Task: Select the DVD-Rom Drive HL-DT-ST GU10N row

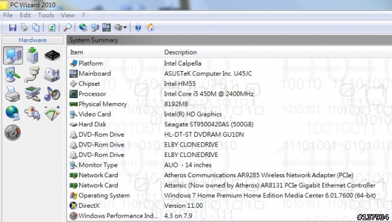Action: coord(230,134)
